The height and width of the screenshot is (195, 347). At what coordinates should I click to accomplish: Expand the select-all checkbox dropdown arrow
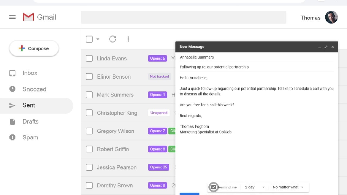point(98,39)
